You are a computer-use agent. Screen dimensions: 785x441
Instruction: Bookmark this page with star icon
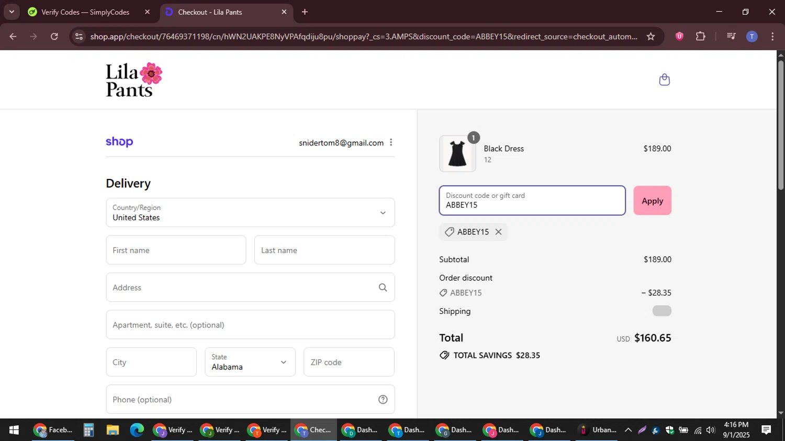[651, 36]
